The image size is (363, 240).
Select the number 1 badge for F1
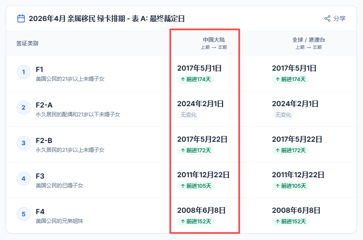point(24,72)
